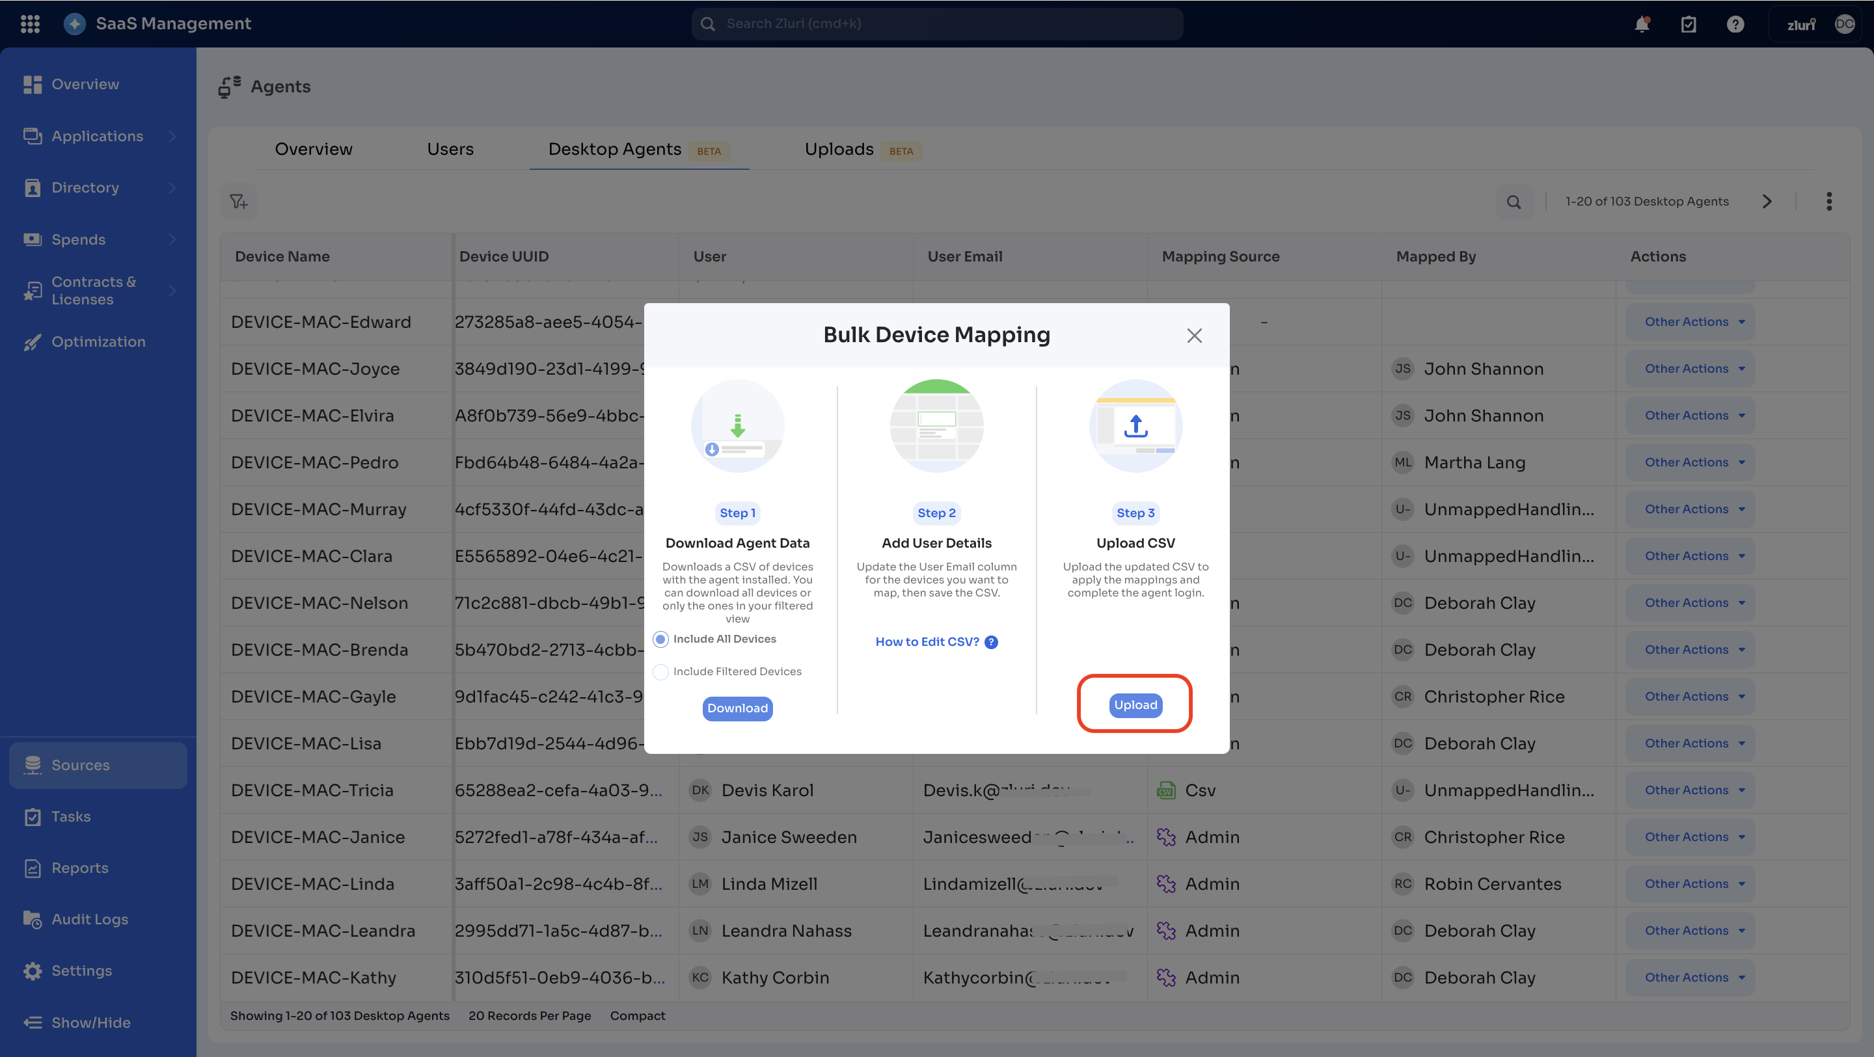Open the tasks checklist icon in header
The height and width of the screenshot is (1057, 1874).
point(1689,24)
